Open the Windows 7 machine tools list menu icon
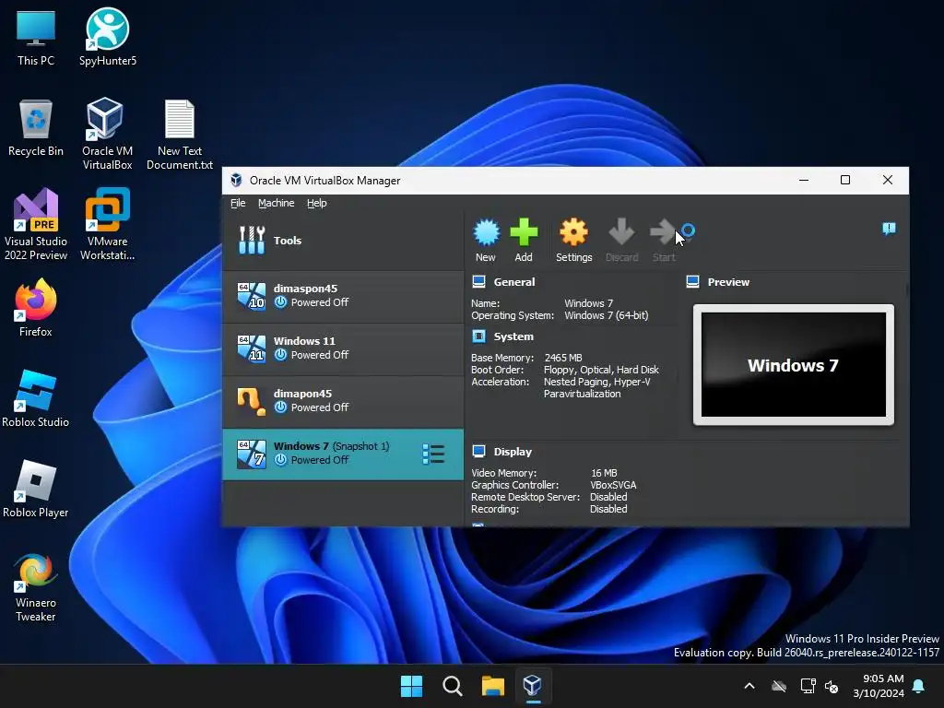The image size is (944, 708). click(x=433, y=454)
